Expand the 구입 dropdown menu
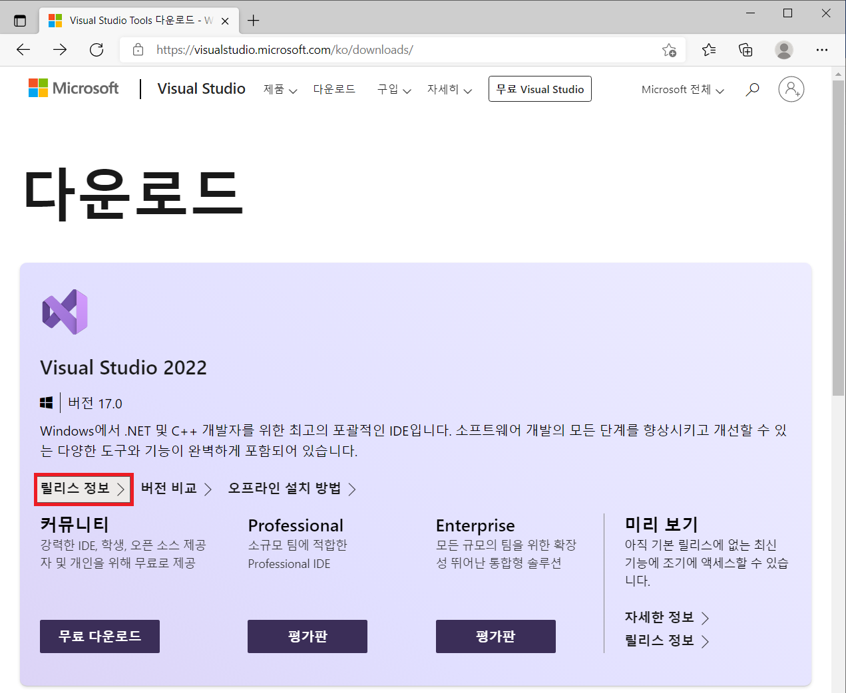Screen dimensions: 846x693 point(394,89)
